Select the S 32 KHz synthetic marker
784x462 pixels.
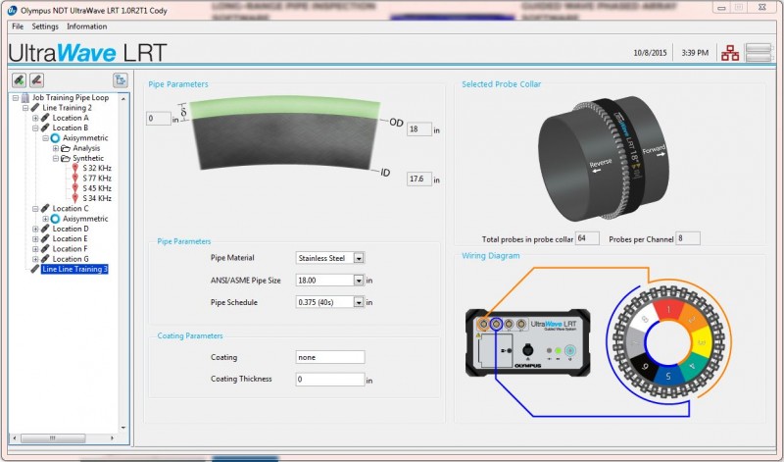click(x=97, y=168)
